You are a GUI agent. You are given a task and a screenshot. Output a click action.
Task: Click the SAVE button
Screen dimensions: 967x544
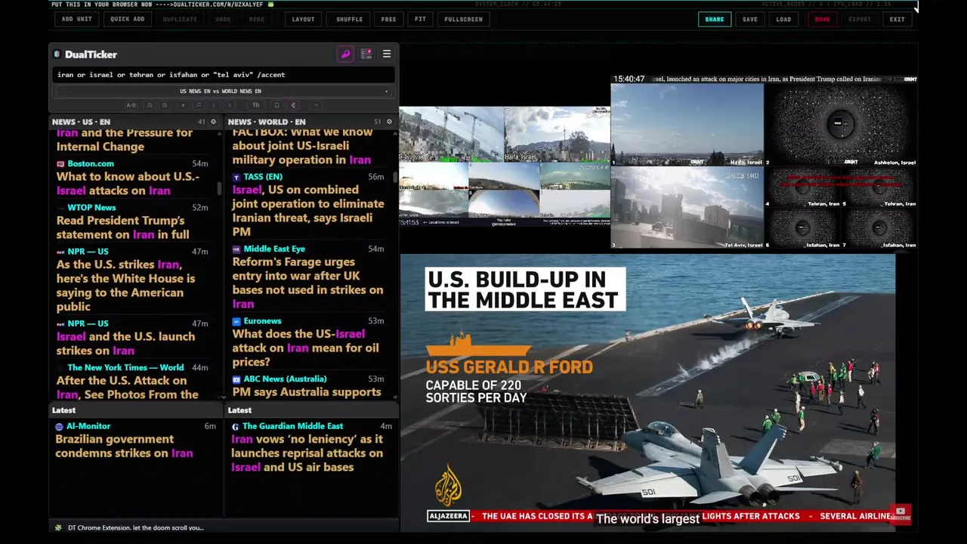pos(749,19)
